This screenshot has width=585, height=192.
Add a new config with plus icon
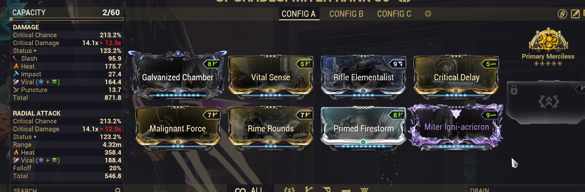(428, 14)
